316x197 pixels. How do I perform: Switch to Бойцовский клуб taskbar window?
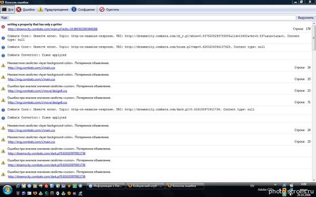coord(145,186)
